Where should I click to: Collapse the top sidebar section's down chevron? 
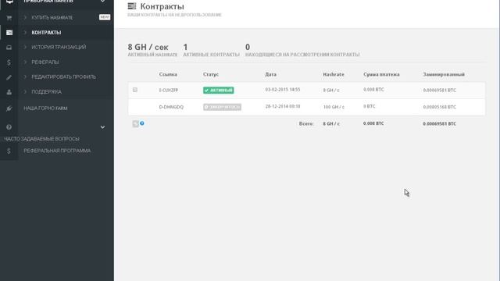coord(102,2)
